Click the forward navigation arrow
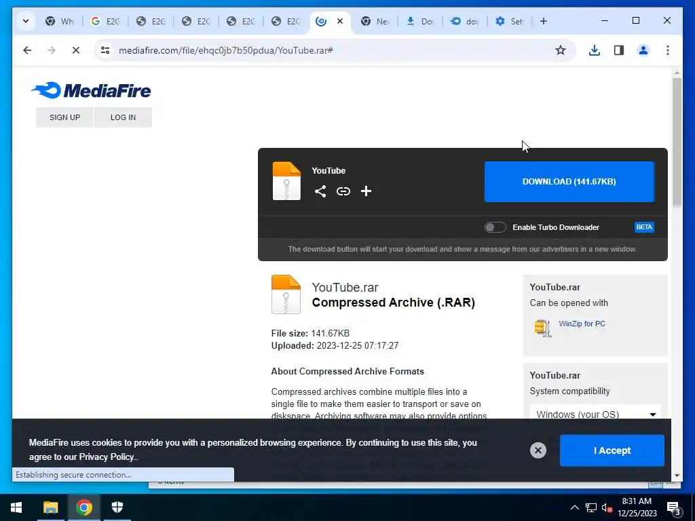 (x=52, y=50)
